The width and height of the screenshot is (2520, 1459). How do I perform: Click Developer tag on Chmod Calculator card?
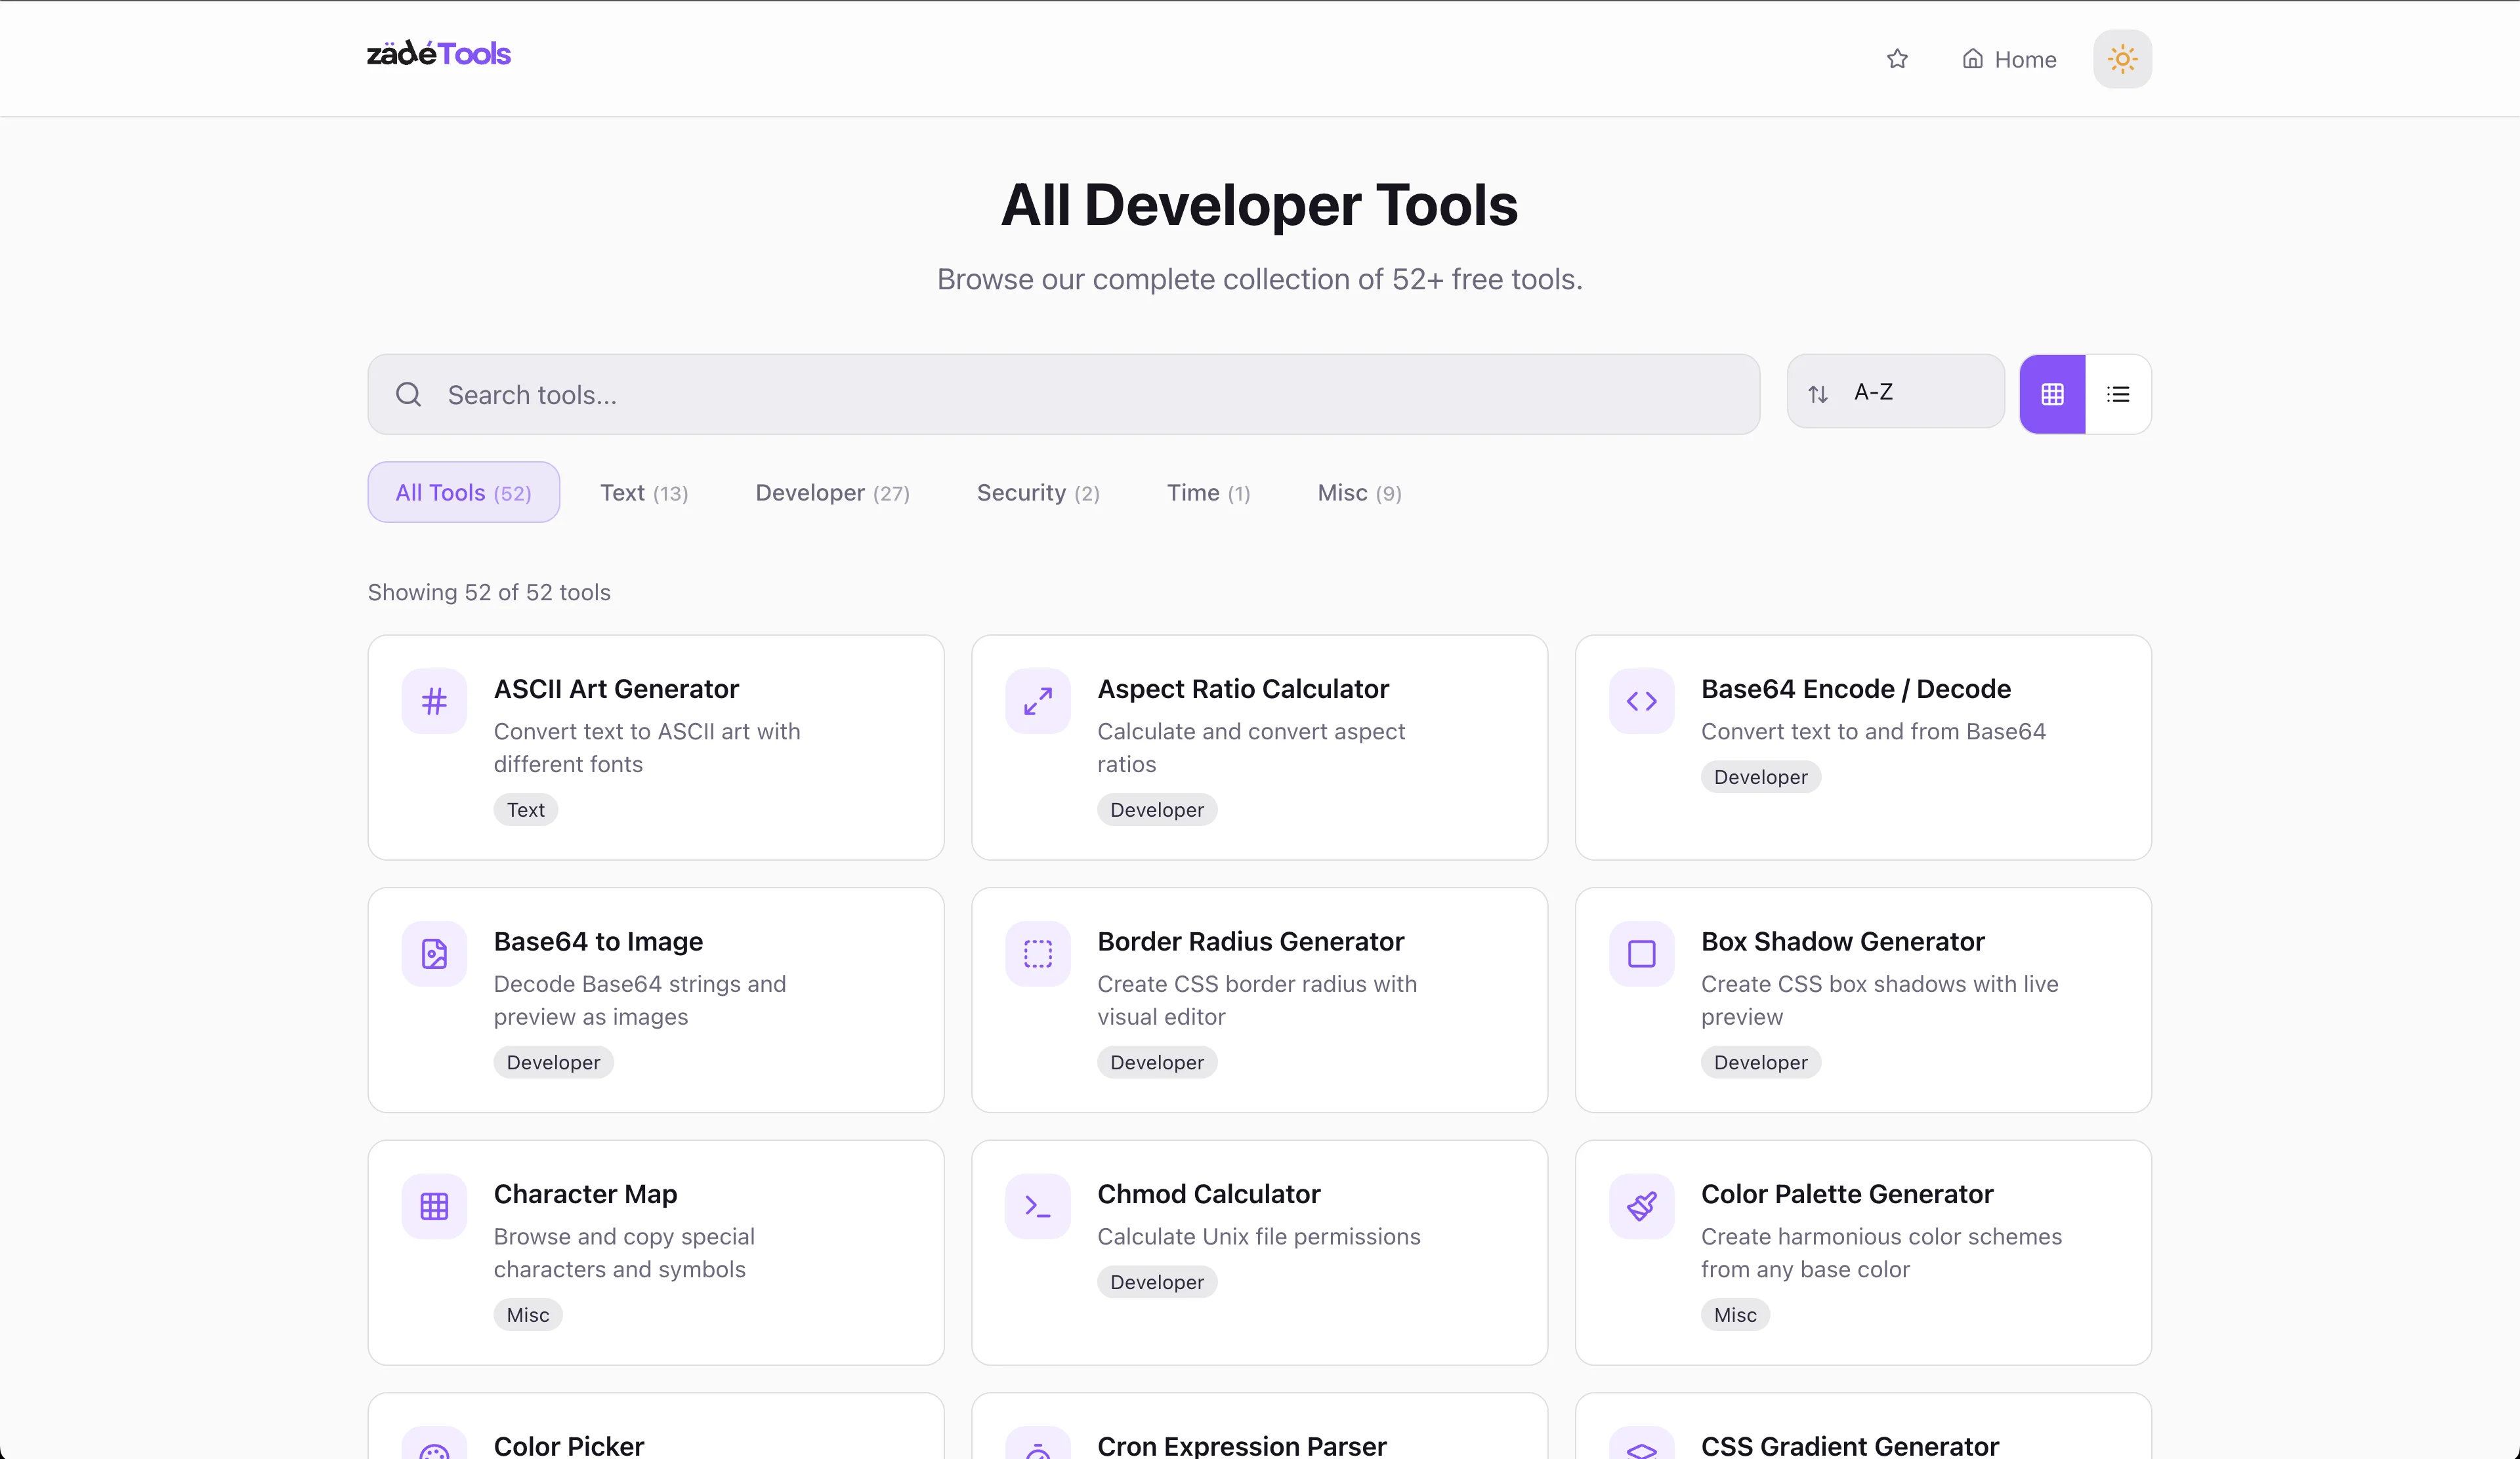[1157, 1282]
